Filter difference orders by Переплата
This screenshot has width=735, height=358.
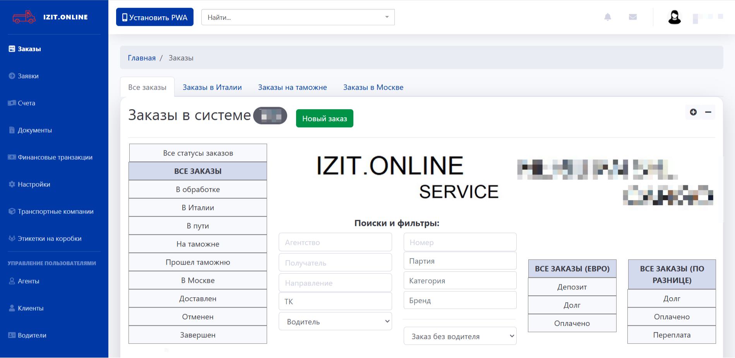[672, 335]
